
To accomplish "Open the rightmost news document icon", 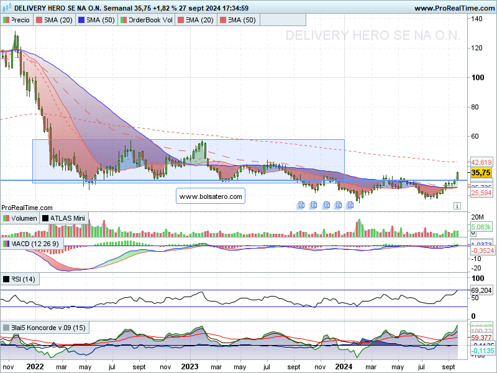I will (350, 206).
